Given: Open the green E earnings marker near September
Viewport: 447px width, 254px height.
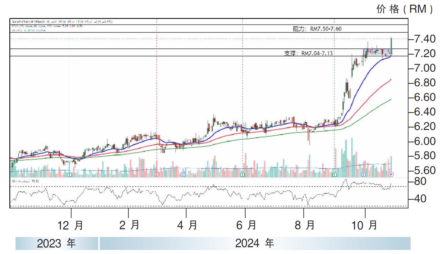Looking at the screenshot, I should (x=334, y=175).
